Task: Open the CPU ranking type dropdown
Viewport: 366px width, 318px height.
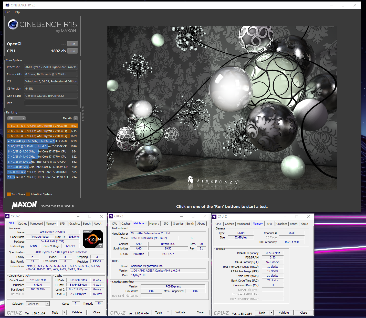Action: (x=17, y=118)
